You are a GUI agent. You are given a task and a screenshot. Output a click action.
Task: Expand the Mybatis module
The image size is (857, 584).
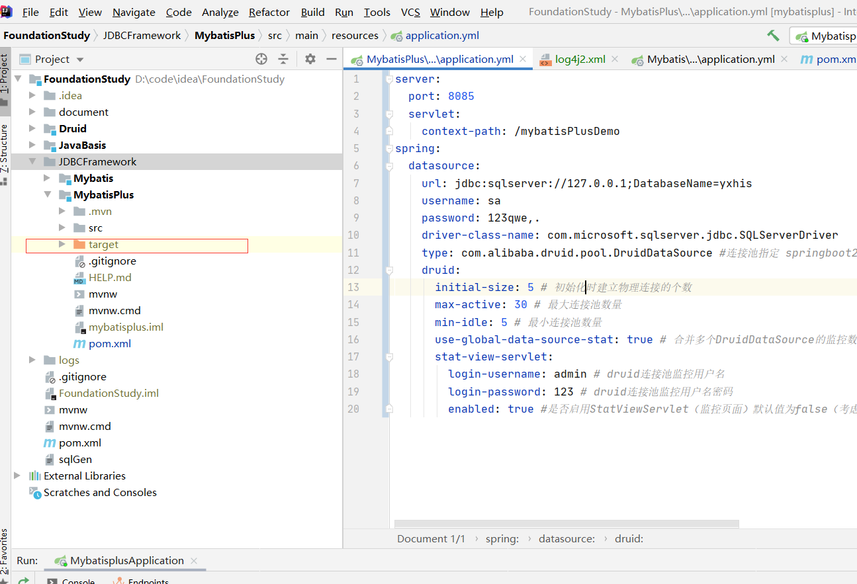click(47, 178)
